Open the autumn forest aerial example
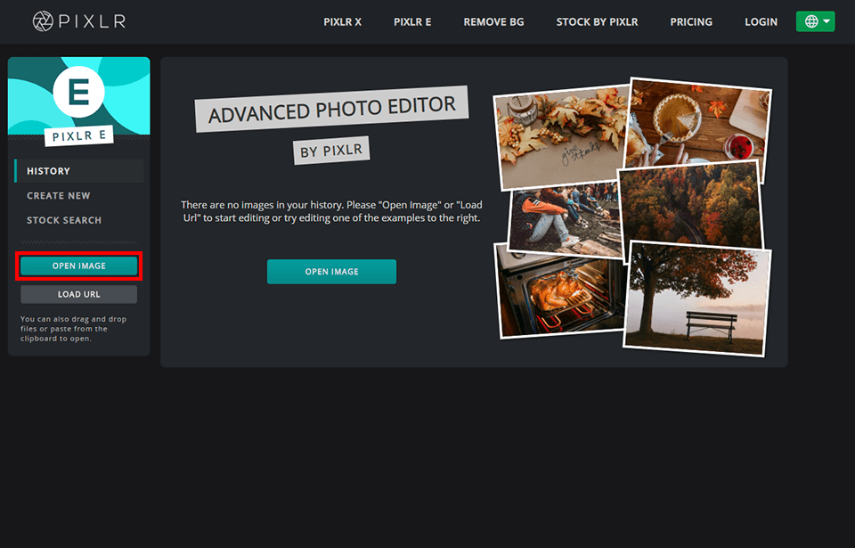This screenshot has height=548, width=855. [690, 207]
